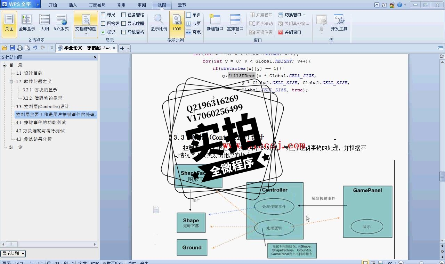
Task: Click the page icon in the document margin
Action: coord(156,209)
